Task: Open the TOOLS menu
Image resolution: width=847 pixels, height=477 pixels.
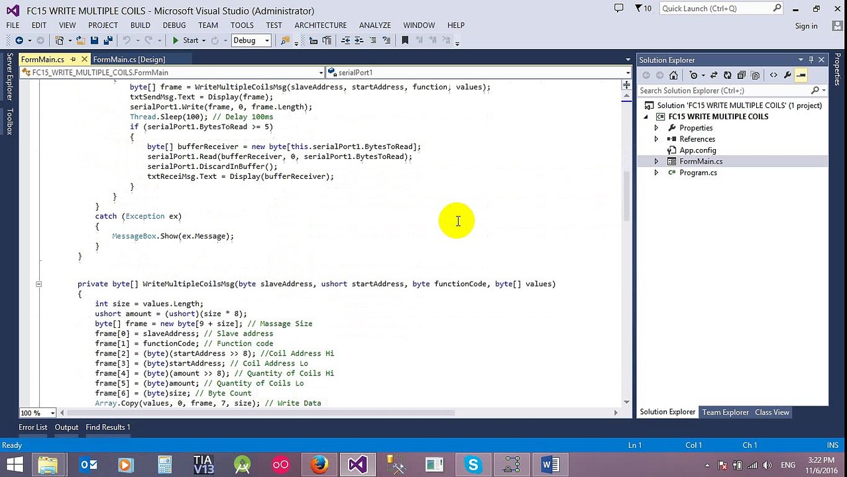Action: [242, 25]
